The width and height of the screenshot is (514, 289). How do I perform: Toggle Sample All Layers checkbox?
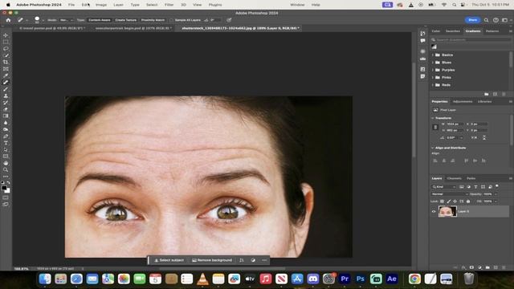click(171, 20)
